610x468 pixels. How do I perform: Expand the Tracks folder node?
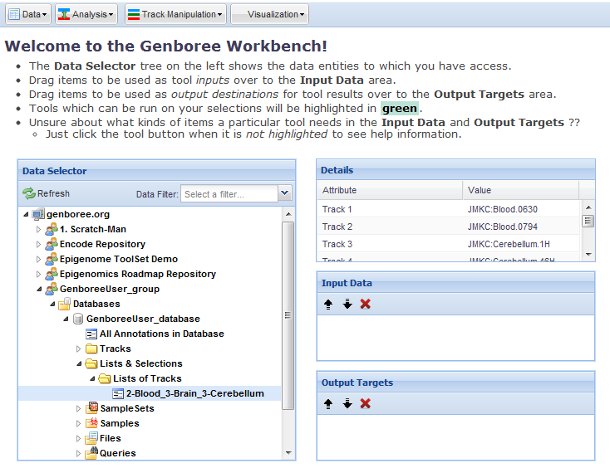coord(79,349)
